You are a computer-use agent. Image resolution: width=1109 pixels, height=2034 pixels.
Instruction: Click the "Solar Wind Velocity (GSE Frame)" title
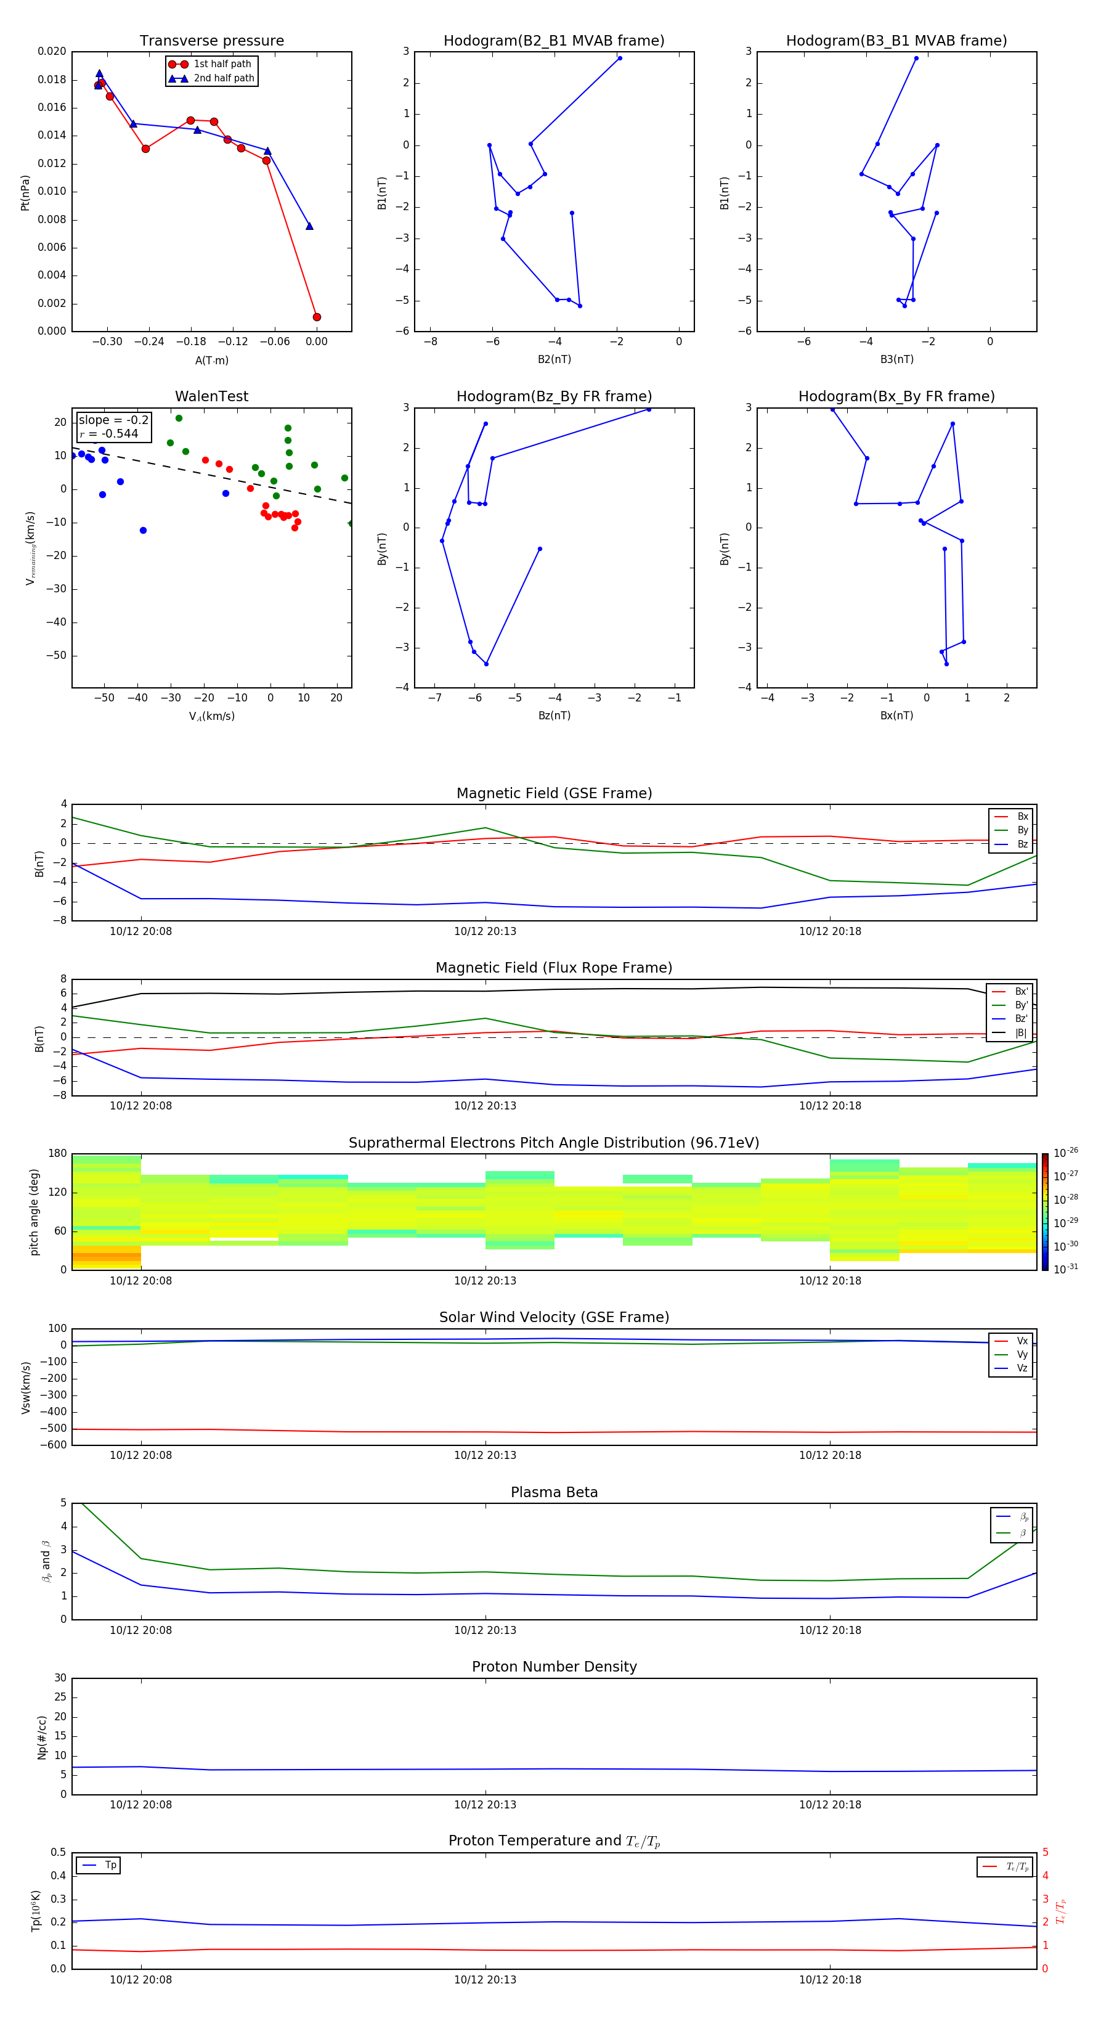click(x=554, y=1317)
